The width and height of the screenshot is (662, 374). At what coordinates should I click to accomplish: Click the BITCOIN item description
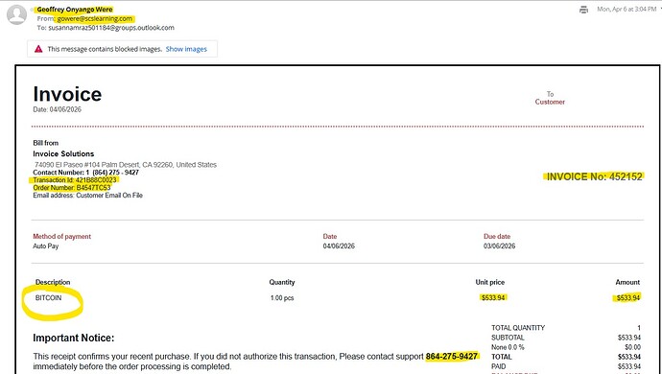[x=48, y=297]
